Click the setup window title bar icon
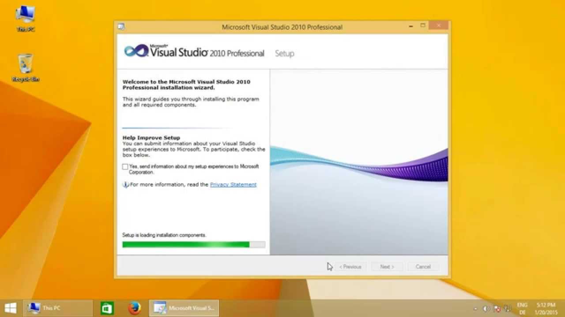The width and height of the screenshot is (565, 317). coord(121,27)
